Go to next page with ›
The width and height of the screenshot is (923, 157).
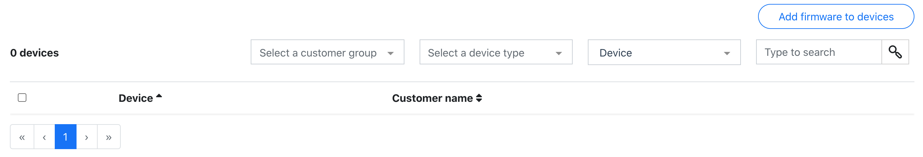point(87,137)
